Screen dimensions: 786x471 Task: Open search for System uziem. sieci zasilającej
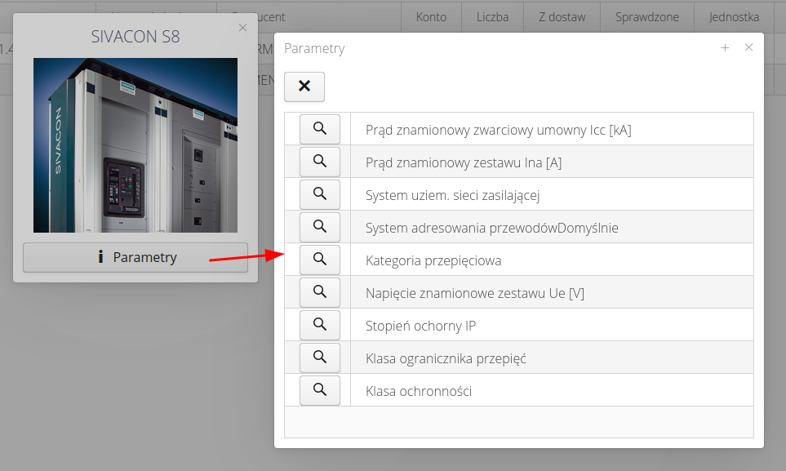coord(320,194)
